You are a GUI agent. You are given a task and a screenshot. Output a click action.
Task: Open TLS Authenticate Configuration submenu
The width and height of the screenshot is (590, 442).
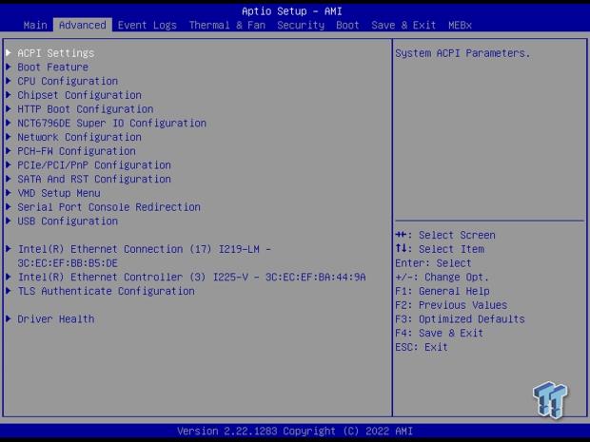click(107, 291)
